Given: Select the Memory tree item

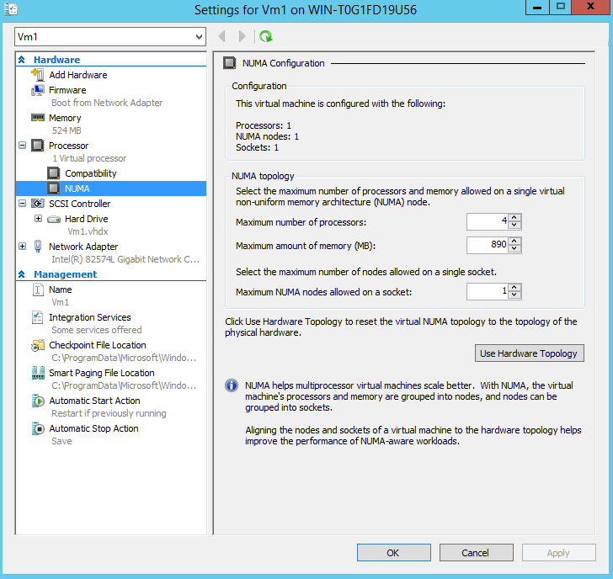Looking at the screenshot, I should point(65,118).
